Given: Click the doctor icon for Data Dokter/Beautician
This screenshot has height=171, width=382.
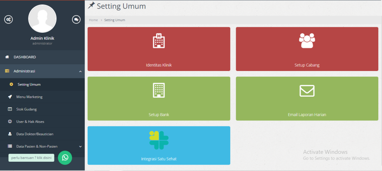Looking at the screenshot, I should click(10, 134).
